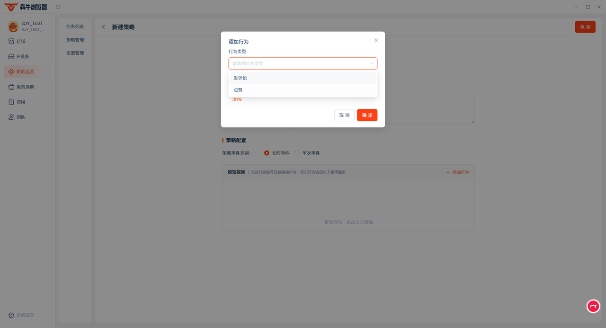Click the SJY_TEST user avatar
The width and height of the screenshot is (606, 328).
pyautogui.click(x=13, y=26)
